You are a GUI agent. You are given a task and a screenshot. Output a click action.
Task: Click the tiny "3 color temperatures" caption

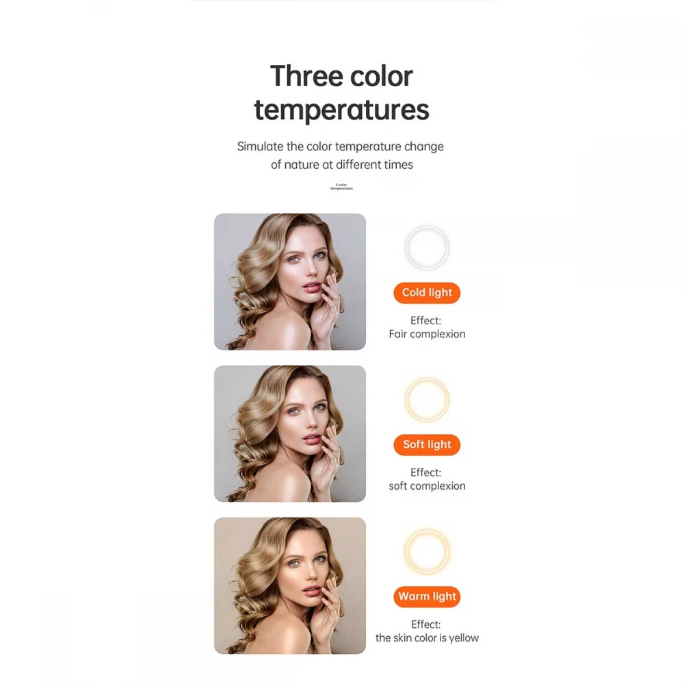[x=341, y=187]
